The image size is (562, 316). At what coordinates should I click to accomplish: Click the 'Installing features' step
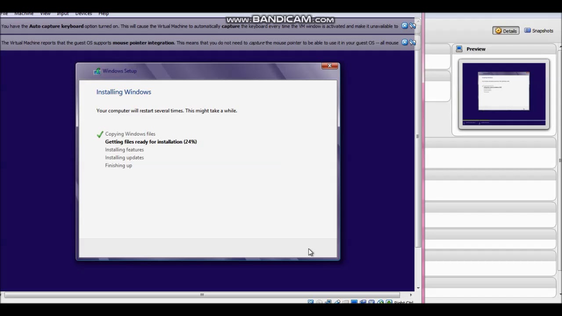point(124,150)
